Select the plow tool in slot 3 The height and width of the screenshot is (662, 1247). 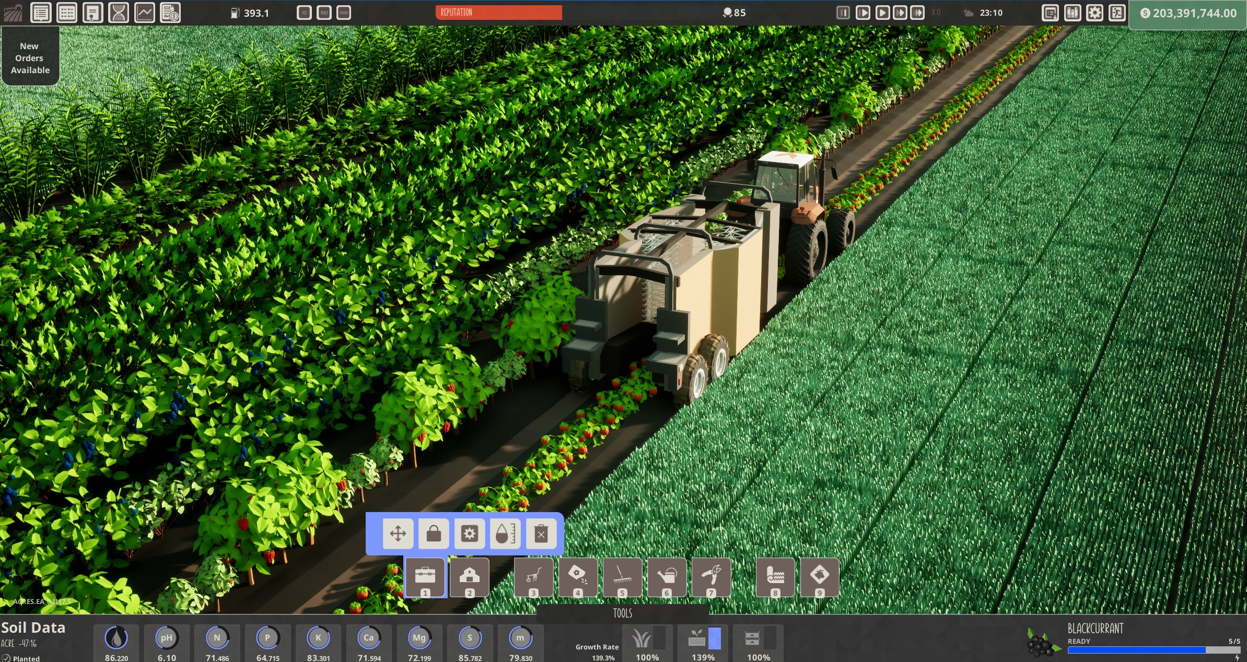point(533,577)
